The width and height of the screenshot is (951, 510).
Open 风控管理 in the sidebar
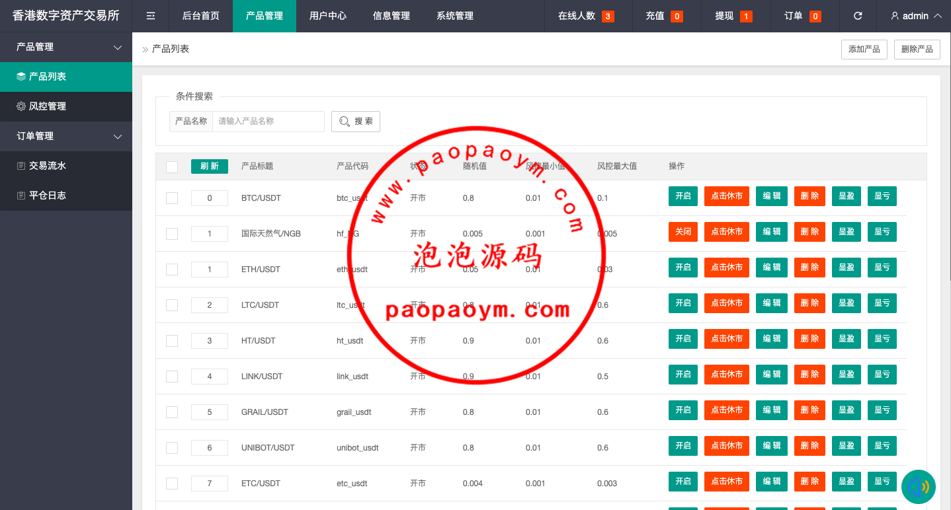66,106
